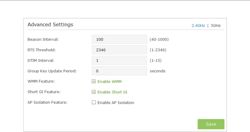
Task: Check the Enable AP Isolation box
Action: (x=94, y=102)
